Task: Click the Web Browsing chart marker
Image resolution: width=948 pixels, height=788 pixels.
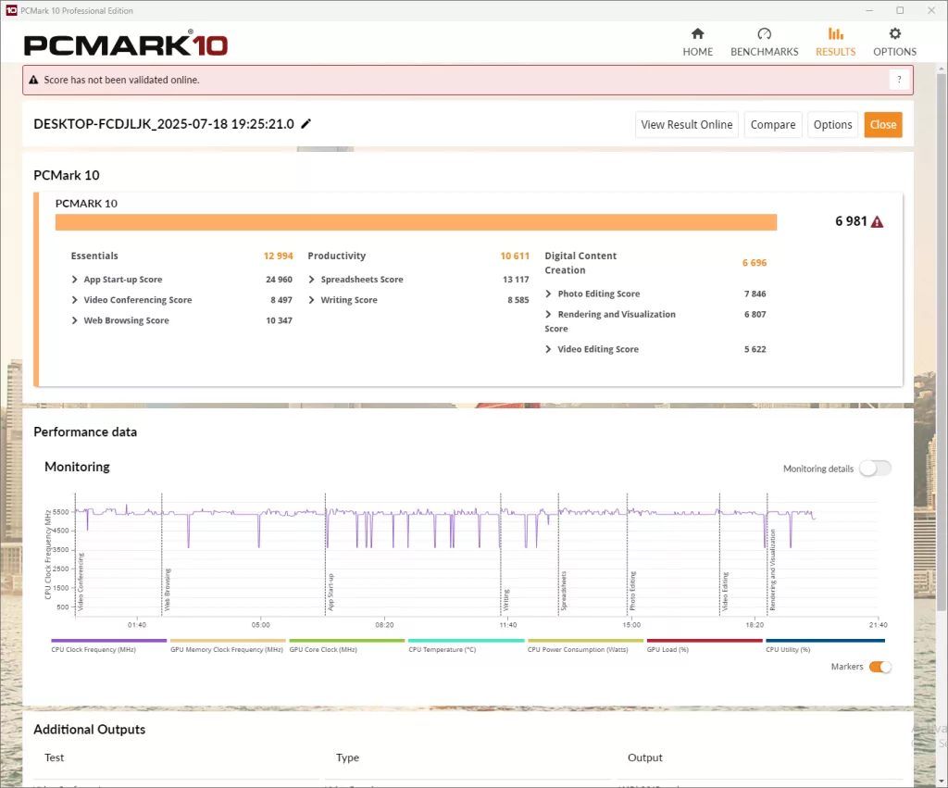Action: coord(168,589)
